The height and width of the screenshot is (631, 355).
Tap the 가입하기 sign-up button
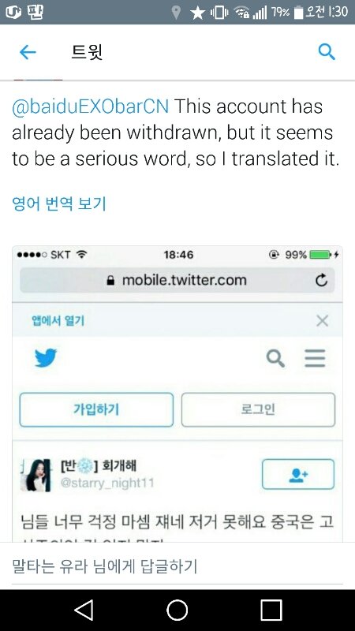pos(96,409)
